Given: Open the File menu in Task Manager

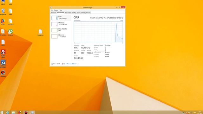Looking at the screenshot, I should (52, 10).
